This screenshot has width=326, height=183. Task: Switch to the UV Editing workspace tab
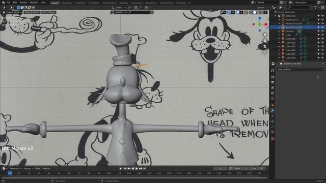pyautogui.click(x=94, y=3)
